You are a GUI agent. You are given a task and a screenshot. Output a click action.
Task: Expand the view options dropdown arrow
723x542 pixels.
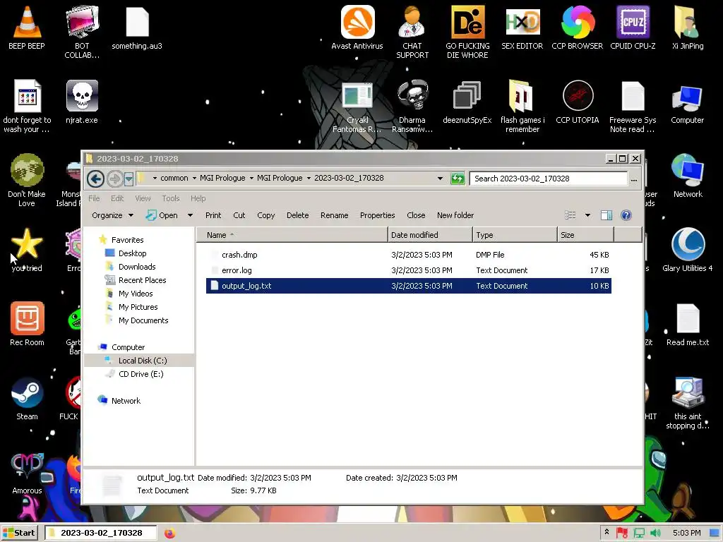tap(587, 215)
